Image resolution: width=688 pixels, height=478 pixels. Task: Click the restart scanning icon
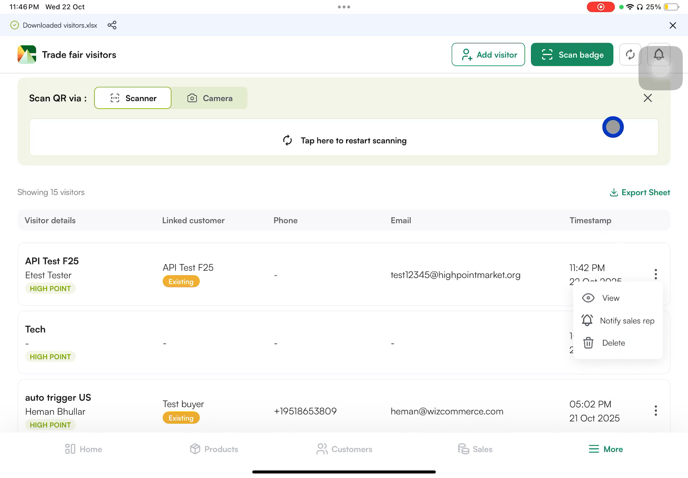287,140
